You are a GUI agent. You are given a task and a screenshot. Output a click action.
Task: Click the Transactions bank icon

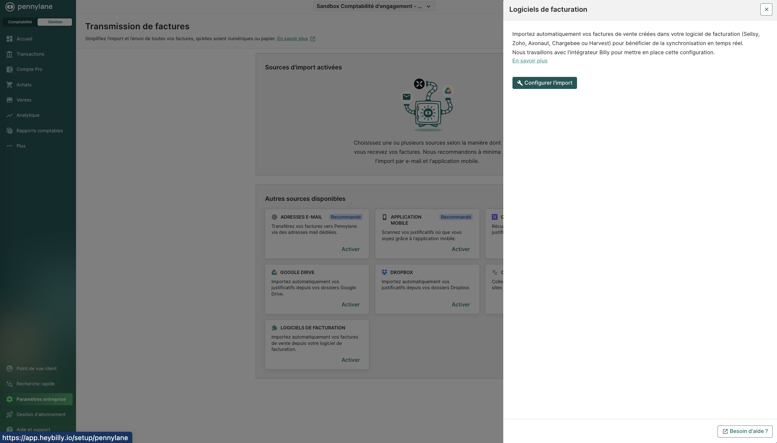coord(9,54)
